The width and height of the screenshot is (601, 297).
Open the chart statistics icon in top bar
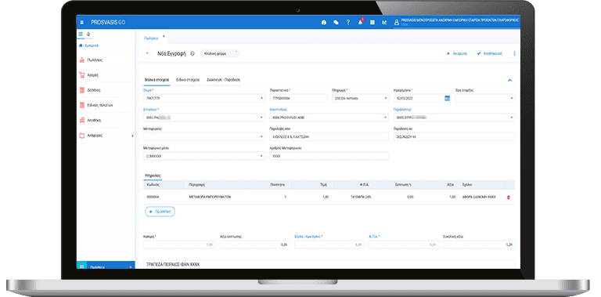(x=384, y=22)
